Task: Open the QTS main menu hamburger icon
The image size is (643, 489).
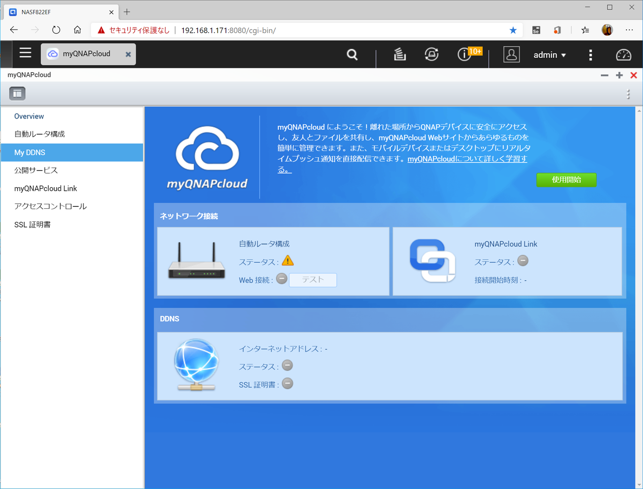Action: (x=25, y=53)
